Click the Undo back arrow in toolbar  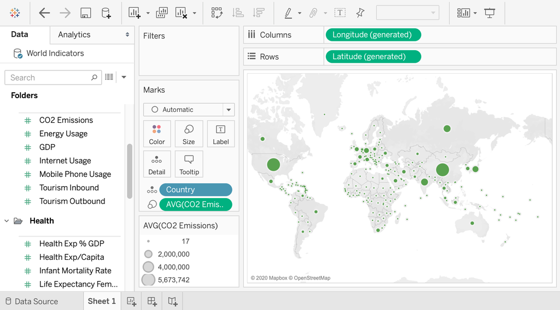tap(44, 13)
